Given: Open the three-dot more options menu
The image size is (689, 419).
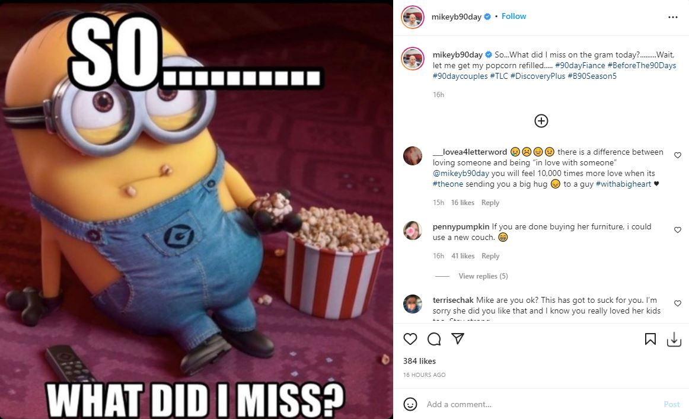Looking at the screenshot, I should (x=673, y=17).
